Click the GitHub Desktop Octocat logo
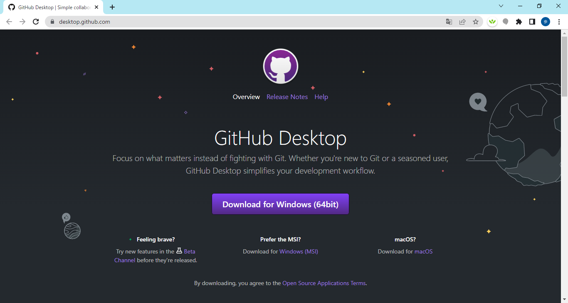The image size is (568, 303). [x=281, y=66]
